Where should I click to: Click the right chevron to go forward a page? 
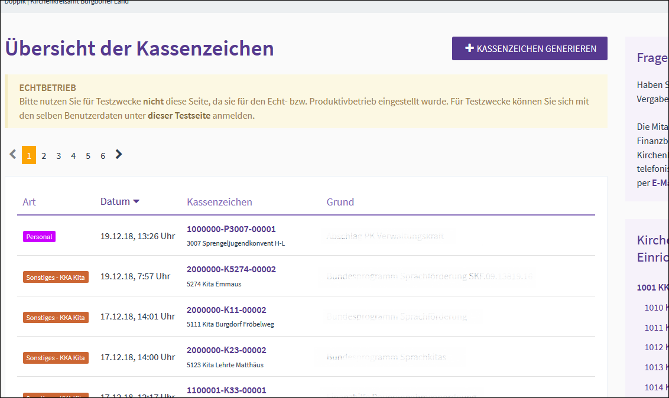pyautogui.click(x=118, y=154)
